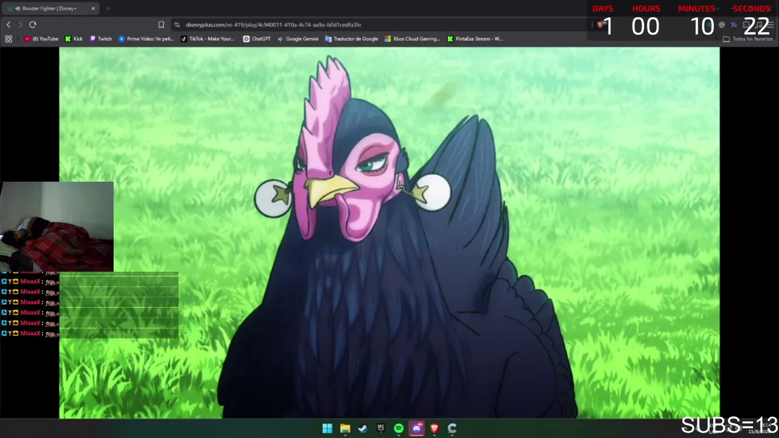Open the TikTok bookmark
Screen dimensions: 779x438
208,39
